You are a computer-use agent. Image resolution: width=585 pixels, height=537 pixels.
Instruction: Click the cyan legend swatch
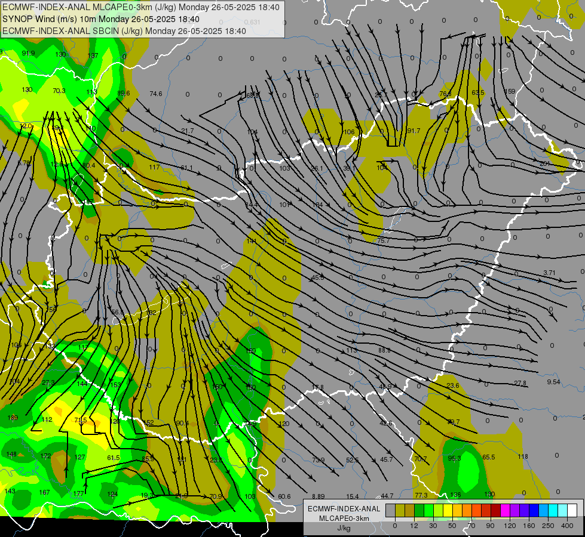(x=554, y=511)
